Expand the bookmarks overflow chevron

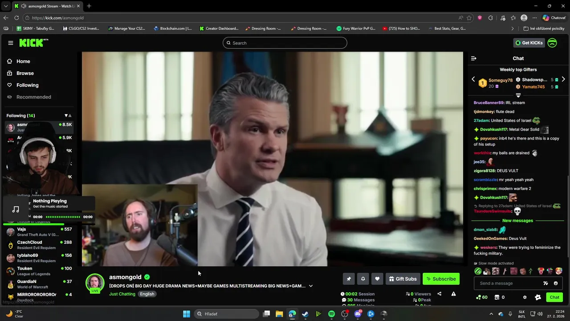513,29
